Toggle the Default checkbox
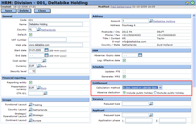196x124 pixels. click(x=31, y=35)
